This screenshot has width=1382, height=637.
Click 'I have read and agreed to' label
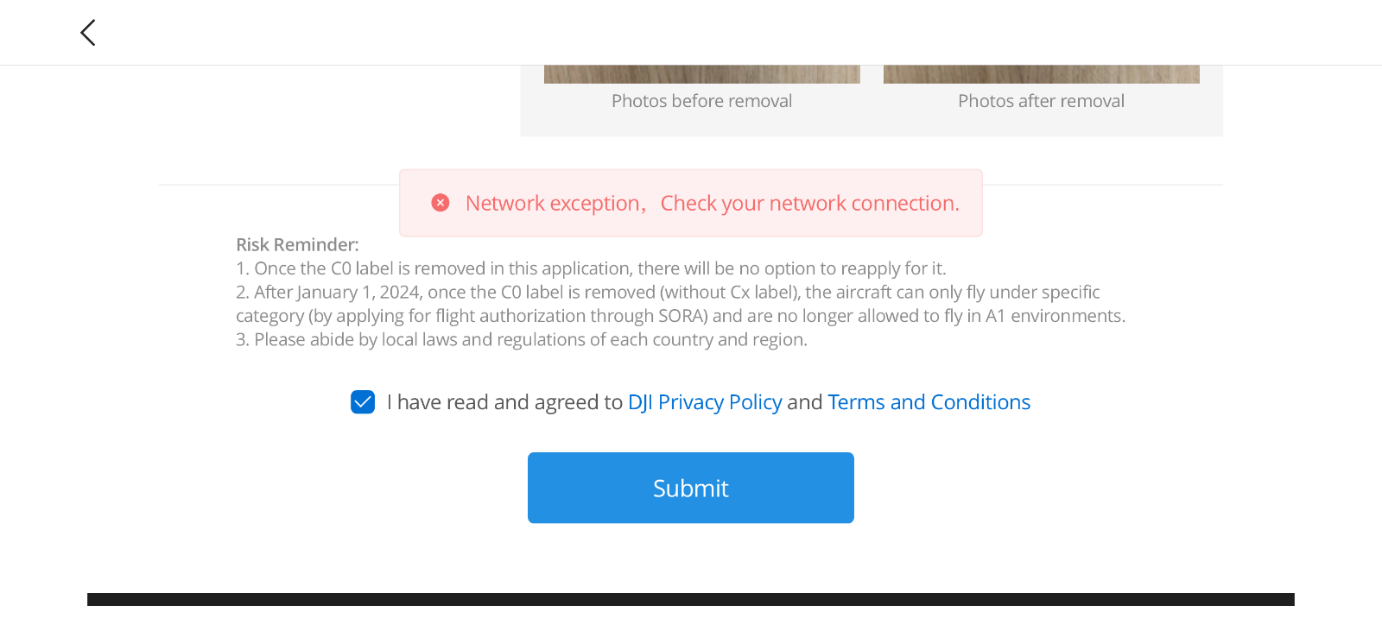click(504, 402)
